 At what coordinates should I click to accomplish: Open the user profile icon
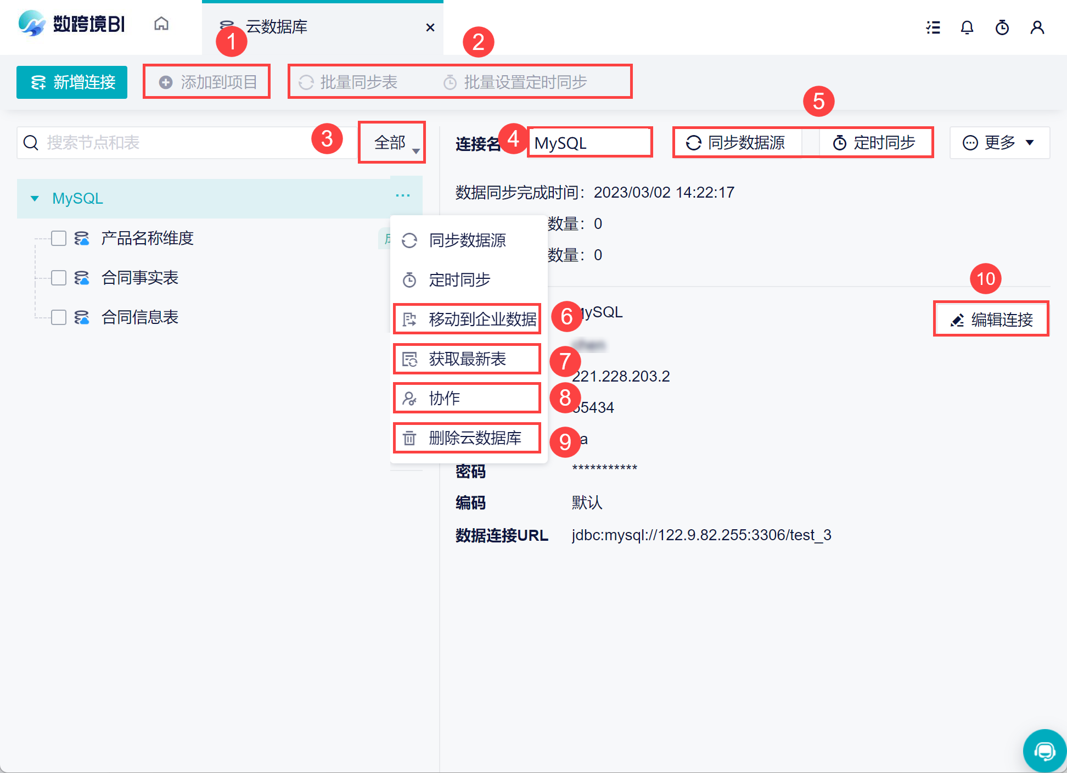[1037, 27]
